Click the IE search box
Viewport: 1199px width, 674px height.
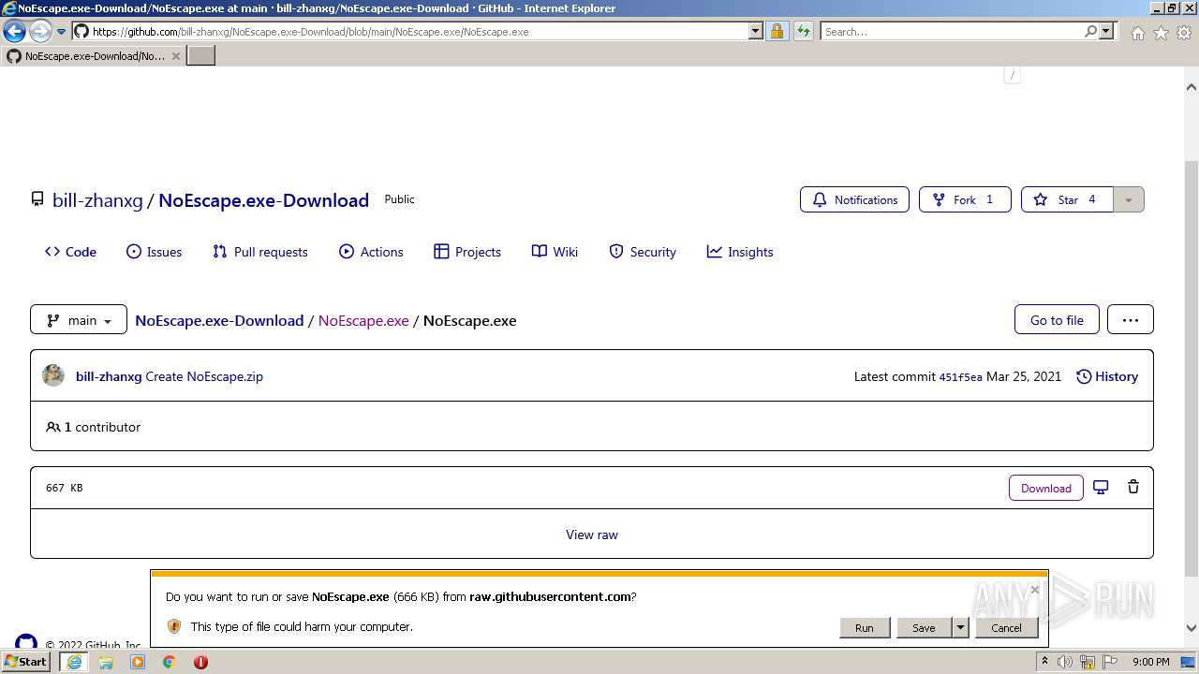(952, 31)
